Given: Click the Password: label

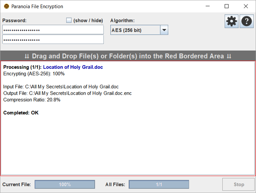Looking at the screenshot, I should tap(14, 20).
